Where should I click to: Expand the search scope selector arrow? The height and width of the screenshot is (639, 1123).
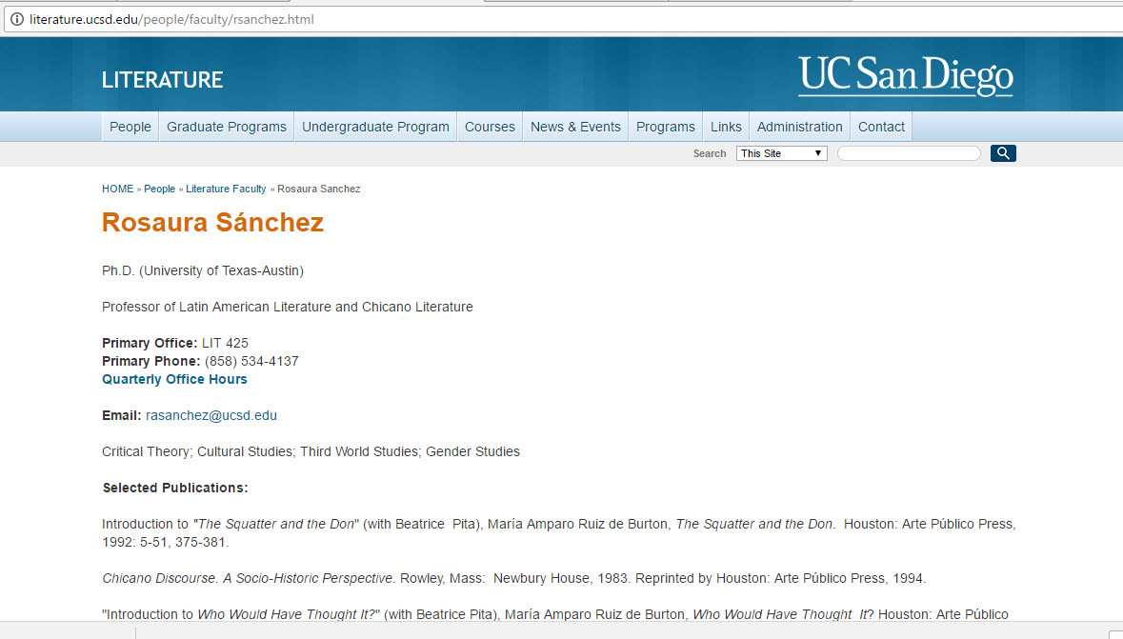click(x=820, y=152)
